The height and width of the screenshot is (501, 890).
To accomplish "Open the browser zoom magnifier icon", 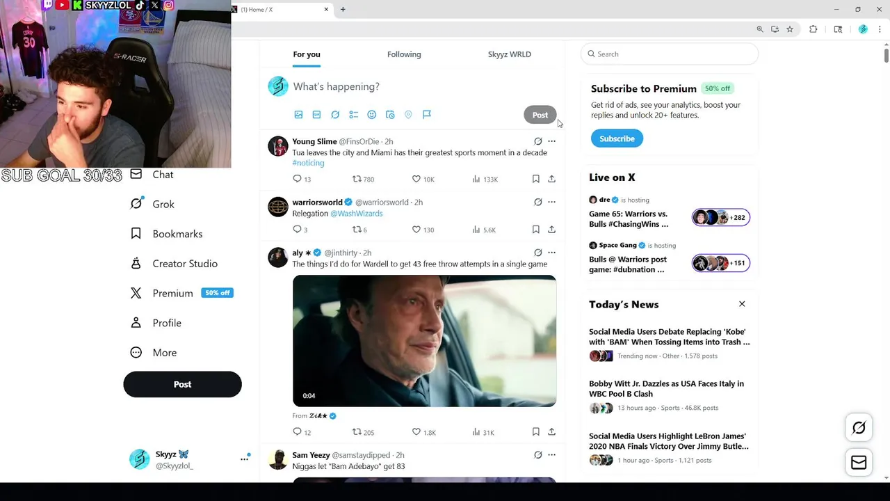I will [760, 29].
